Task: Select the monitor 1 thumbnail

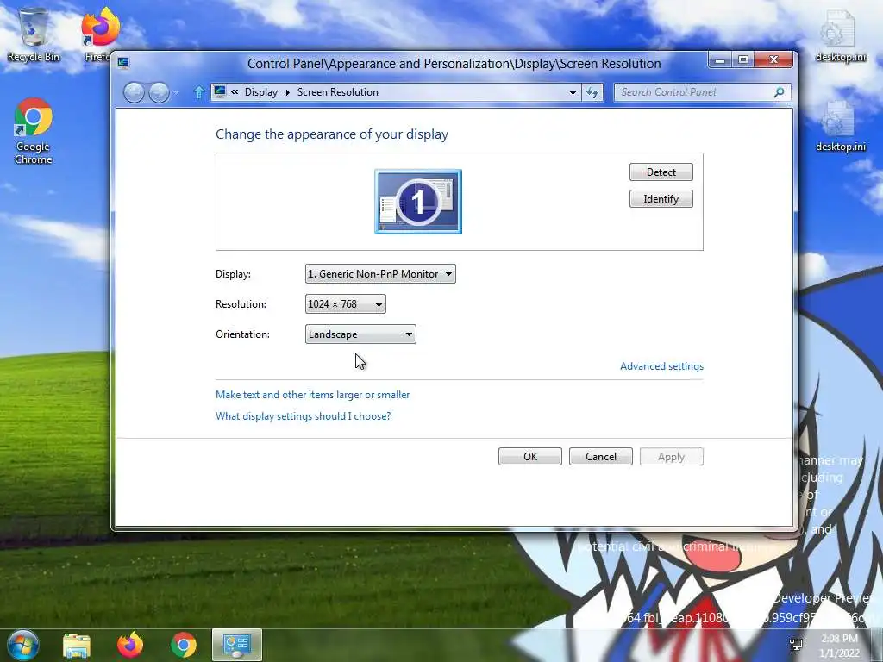Action: tap(418, 202)
